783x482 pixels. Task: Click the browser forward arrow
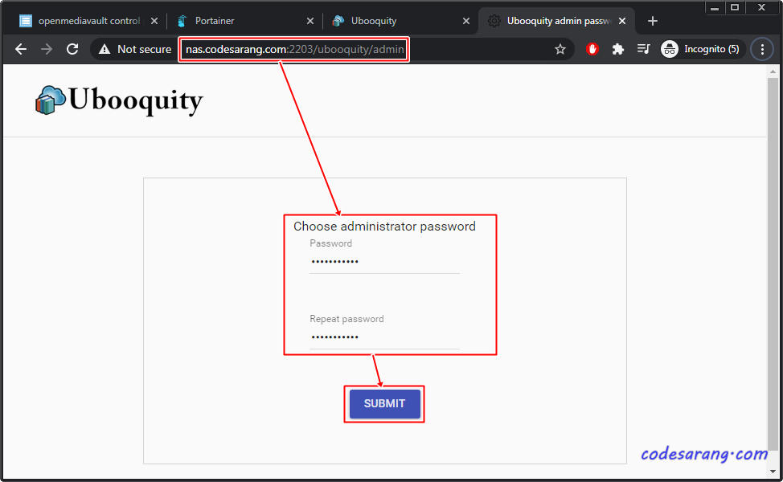click(x=47, y=49)
